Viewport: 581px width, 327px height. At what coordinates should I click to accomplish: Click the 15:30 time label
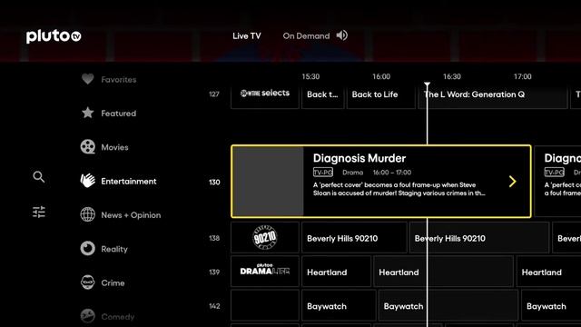310,76
